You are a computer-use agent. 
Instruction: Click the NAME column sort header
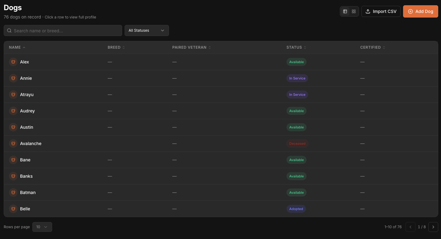[x=15, y=47]
